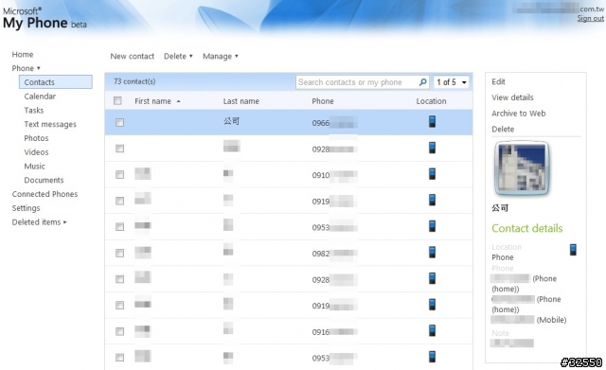
Task: Click Edit in contact panel
Action: (498, 81)
